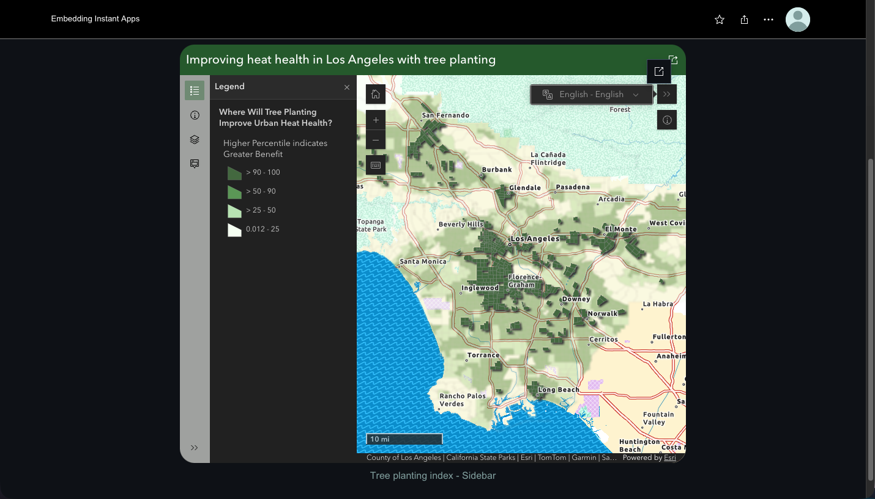Image resolution: width=875 pixels, height=499 pixels.
Task: Click the translate icon in language selector
Action: pyautogui.click(x=547, y=94)
